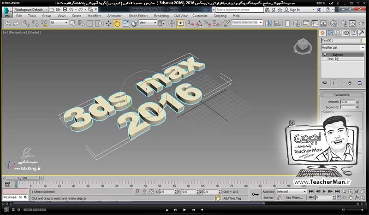Image resolution: width=369 pixels, height=215 pixels.
Task: Activate the Select and Scale tool
Action: click(126, 23)
